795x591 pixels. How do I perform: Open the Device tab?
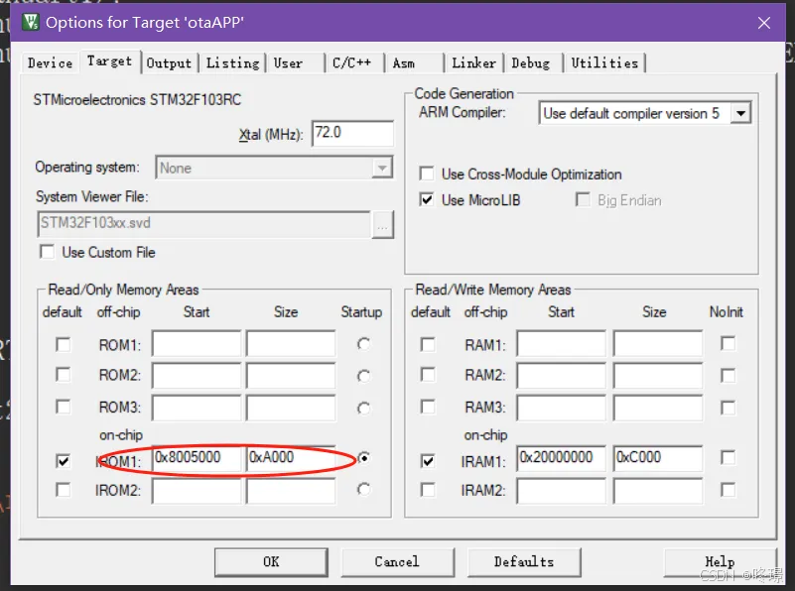(x=51, y=63)
